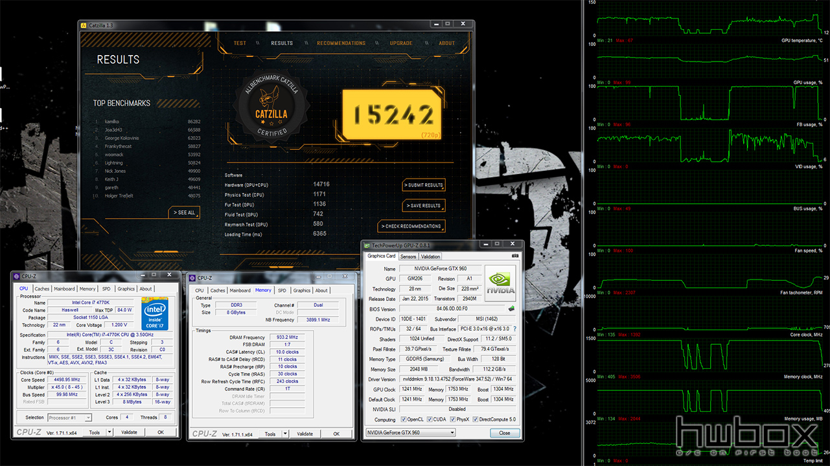
Task: Toggle the OpenCL checkbox
Action: [x=403, y=419]
